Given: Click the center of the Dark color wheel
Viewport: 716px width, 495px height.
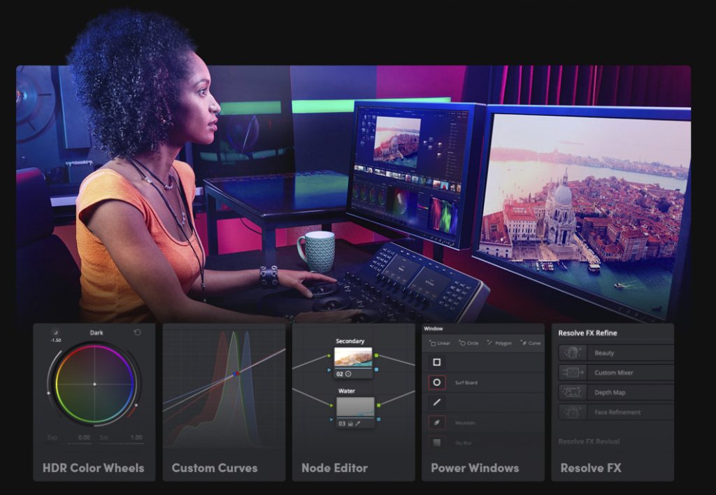Looking at the screenshot, I should tap(94, 384).
